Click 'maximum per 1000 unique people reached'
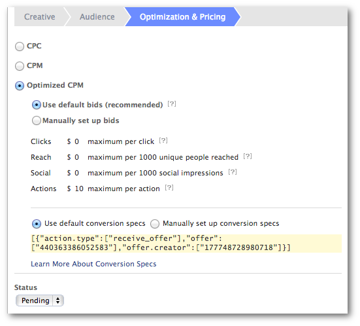The height and width of the screenshot is (326, 360). pos(163,157)
